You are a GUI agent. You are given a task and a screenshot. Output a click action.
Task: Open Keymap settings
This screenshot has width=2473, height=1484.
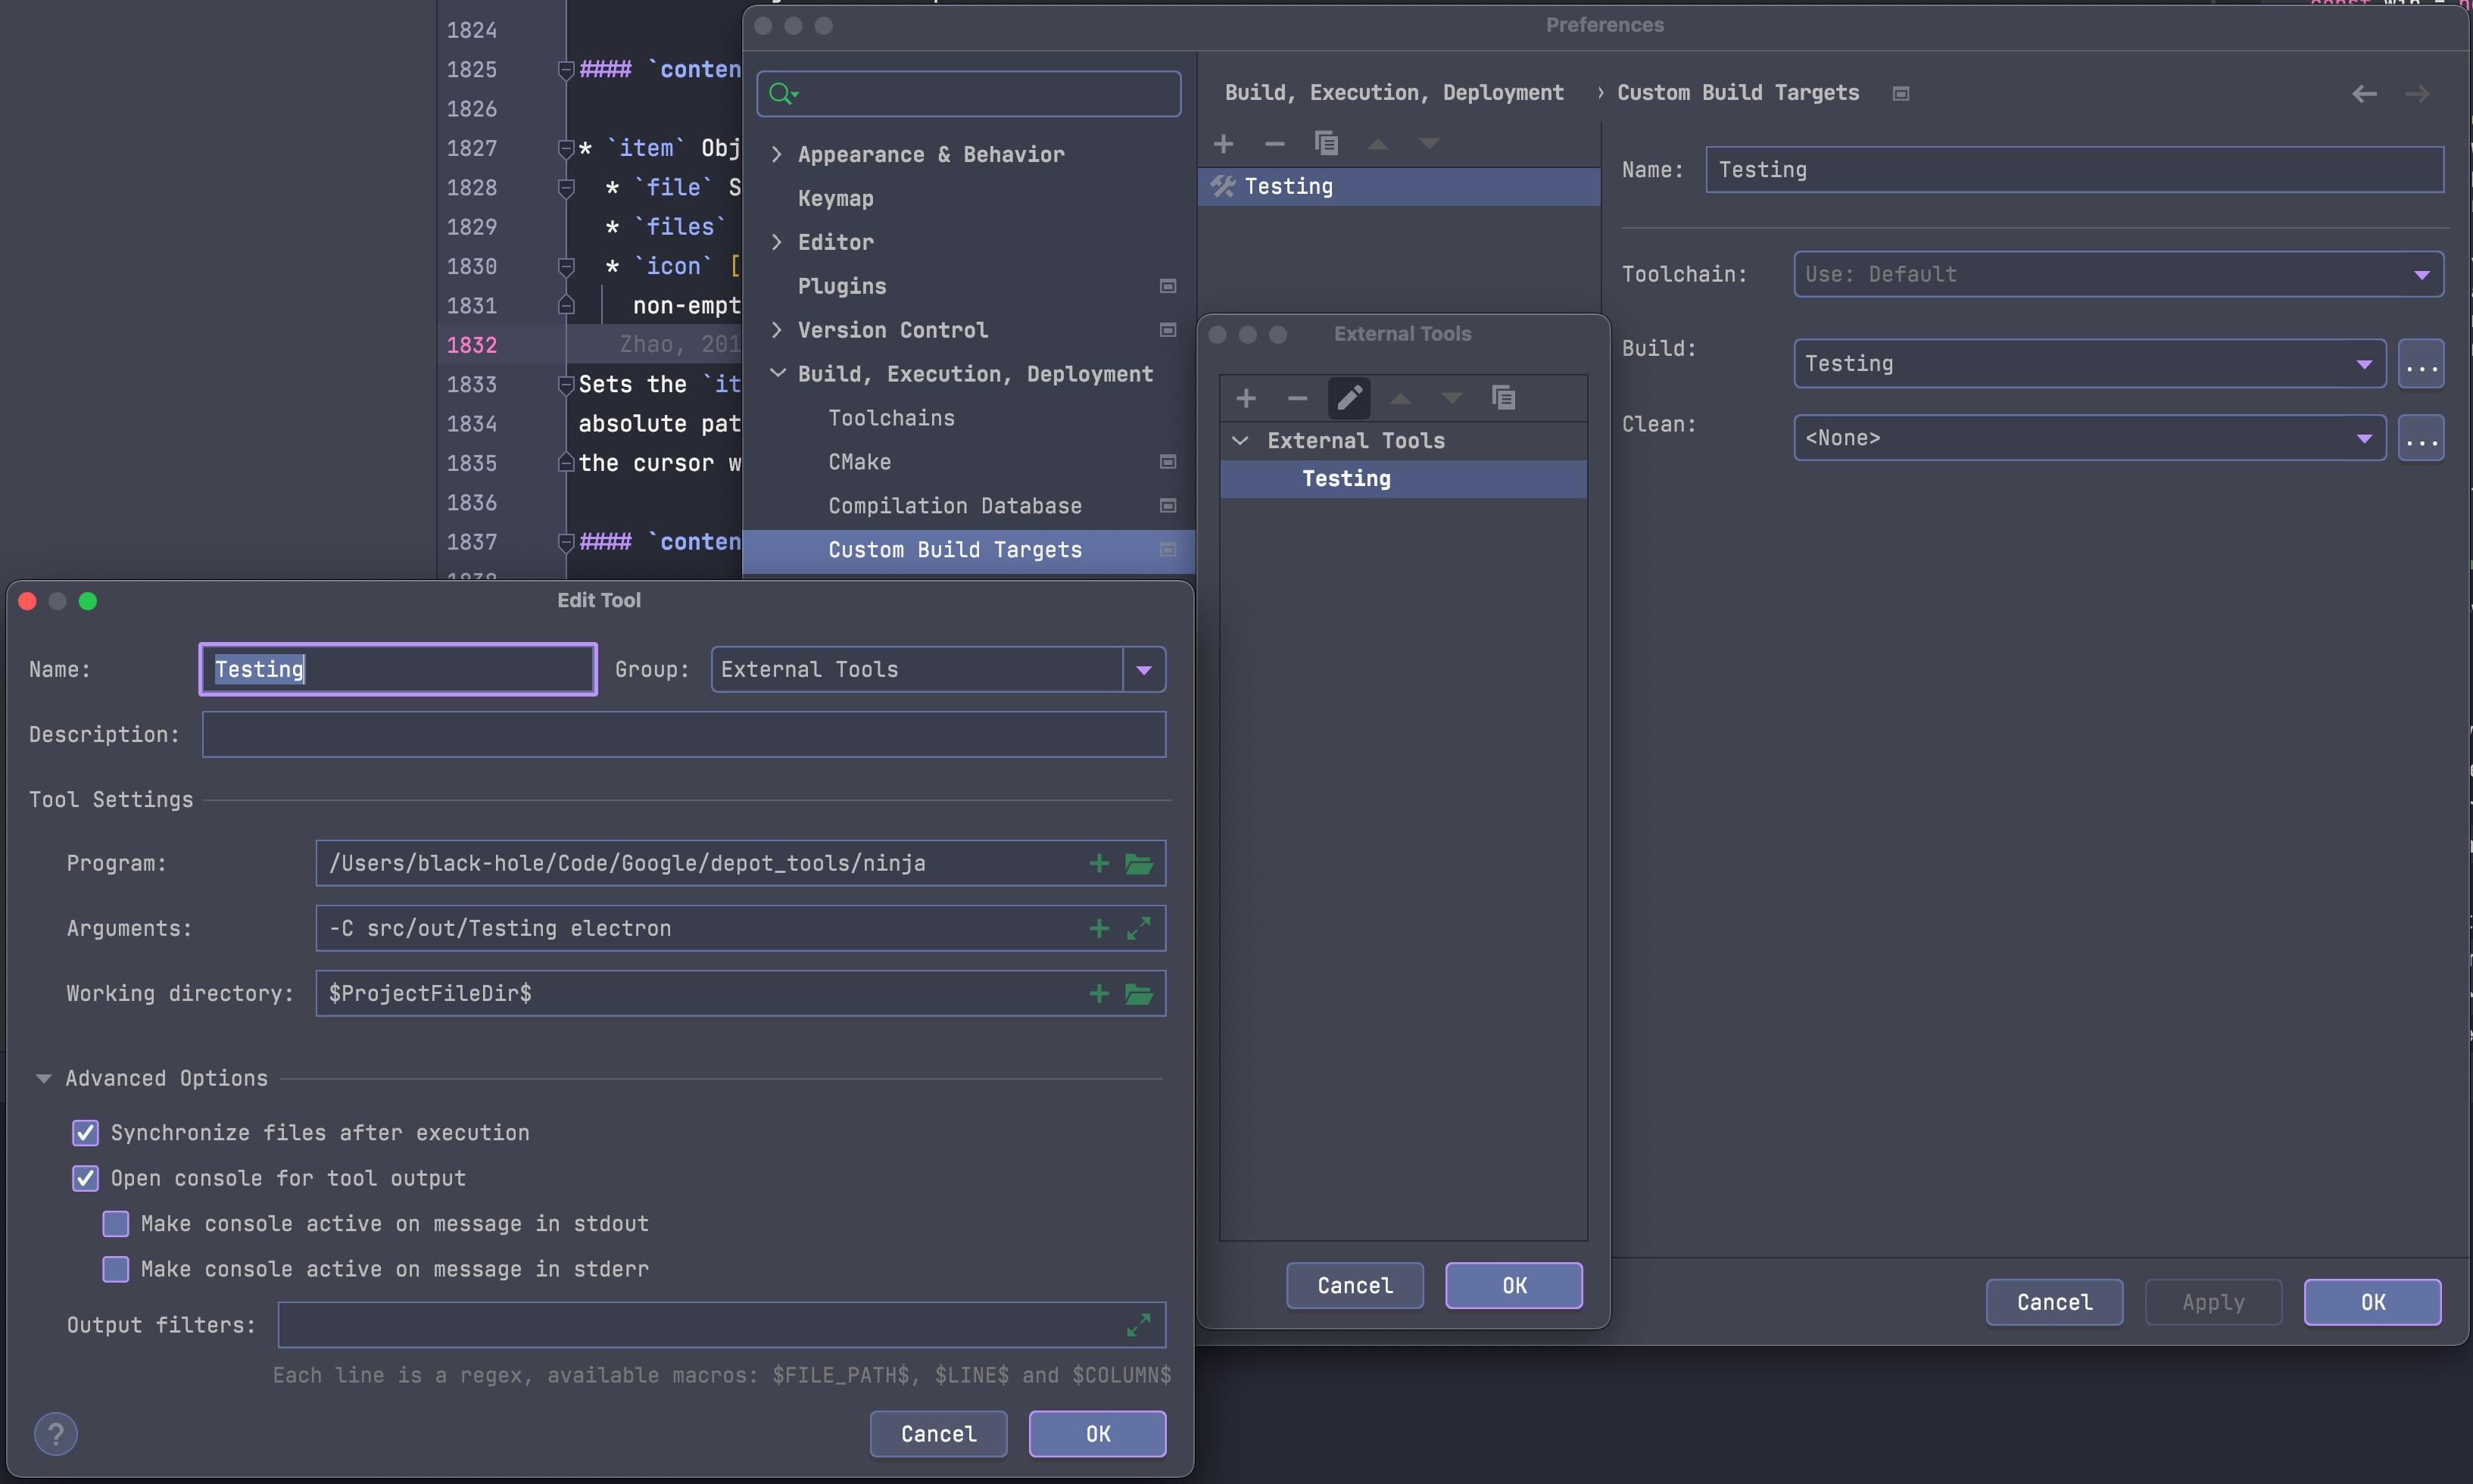pos(835,198)
